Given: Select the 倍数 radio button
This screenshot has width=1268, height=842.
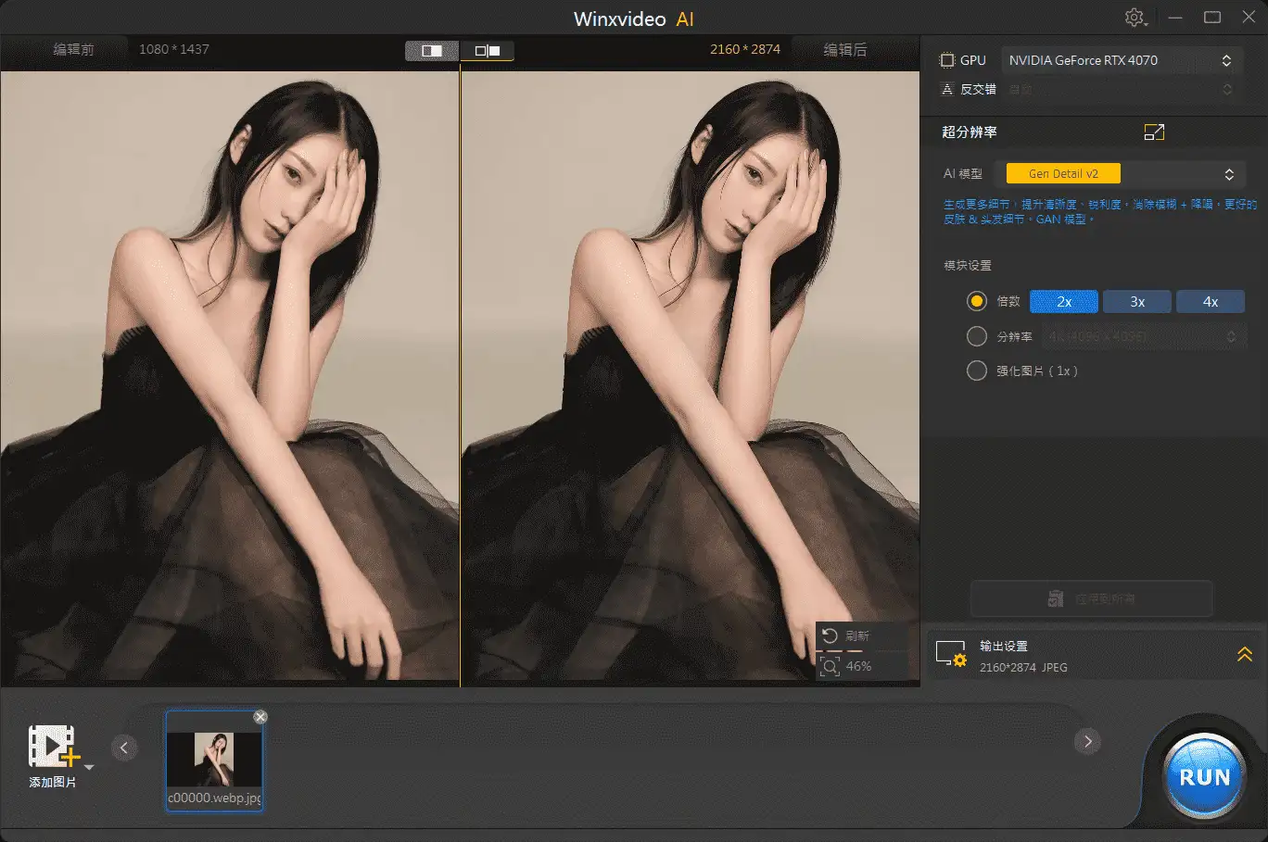Looking at the screenshot, I should pos(976,301).
